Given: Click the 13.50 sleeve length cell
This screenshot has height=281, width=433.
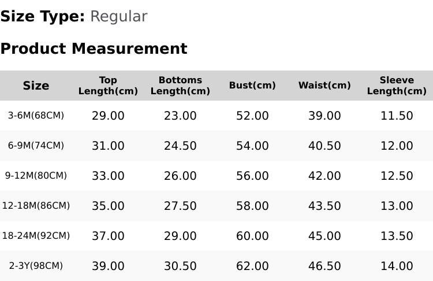Looking at the screenshot, I should coord(397,236).
